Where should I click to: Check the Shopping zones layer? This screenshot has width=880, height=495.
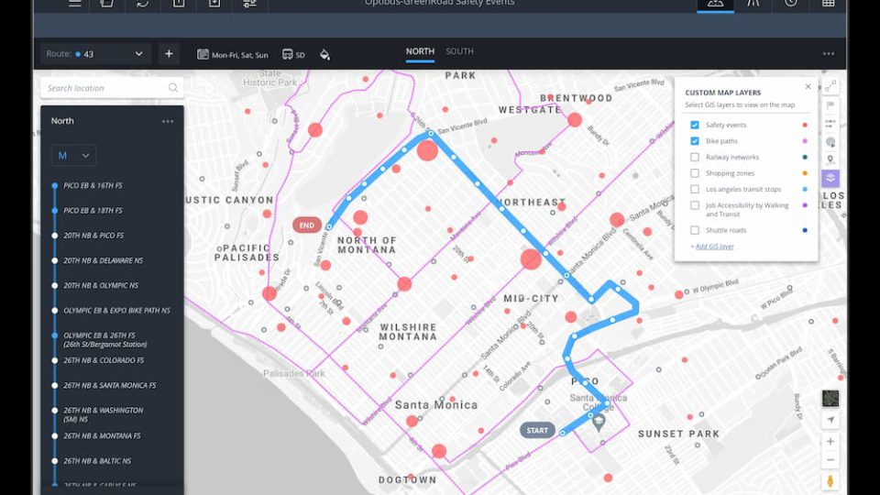click(695, 173)
